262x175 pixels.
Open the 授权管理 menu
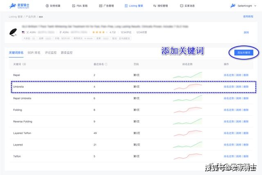pos(160,6)
